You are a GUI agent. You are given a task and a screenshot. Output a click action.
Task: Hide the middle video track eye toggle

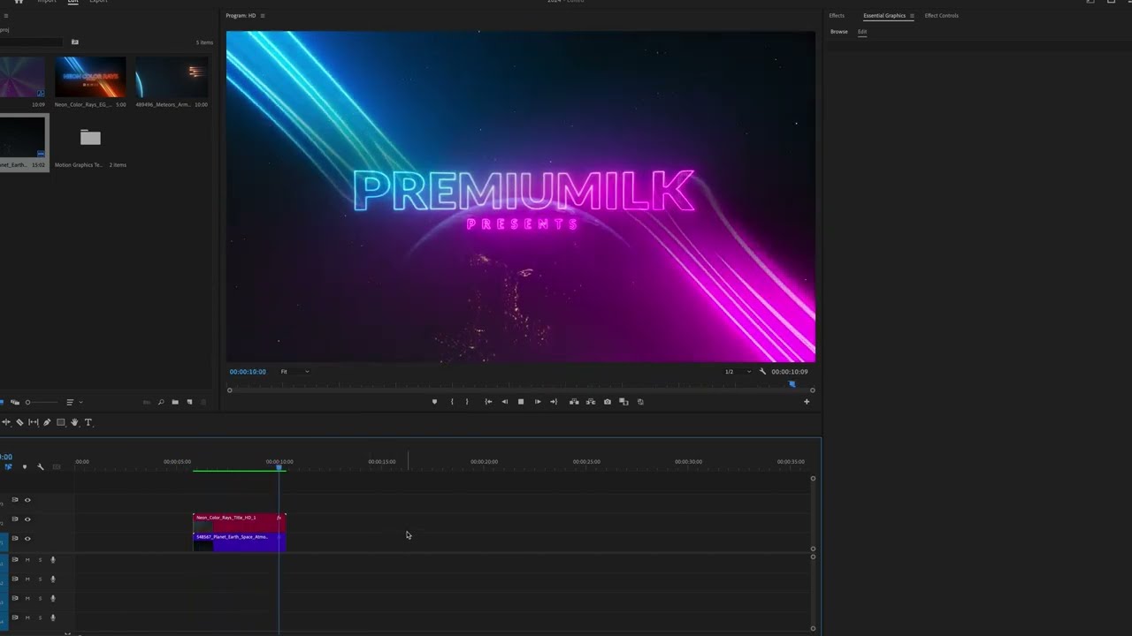(27, 519)
